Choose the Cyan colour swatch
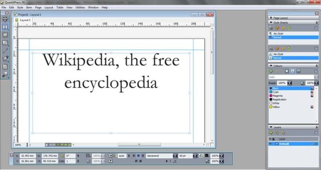The height and width of the screenshot is (170, 321). point(271,92)
